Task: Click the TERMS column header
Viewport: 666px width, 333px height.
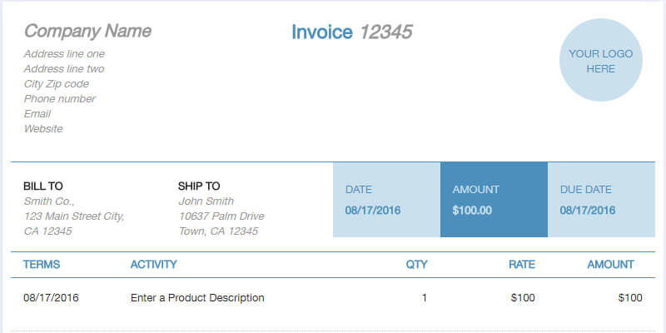Action: (x=42, y=265)
